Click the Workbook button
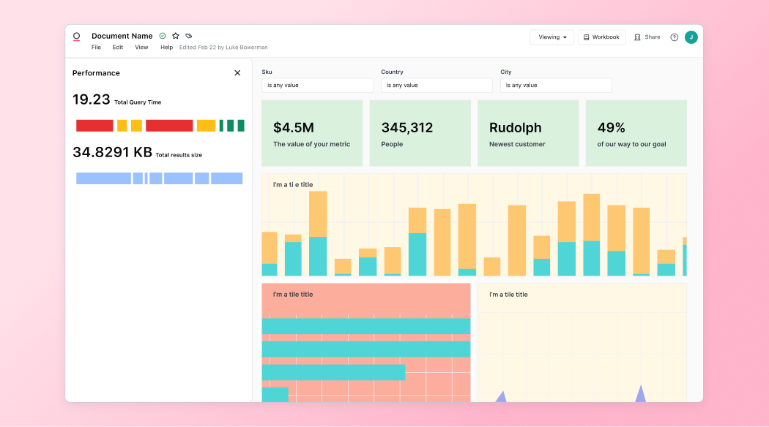The width and height of the screenshot is (769, 427). click(601, 37)
